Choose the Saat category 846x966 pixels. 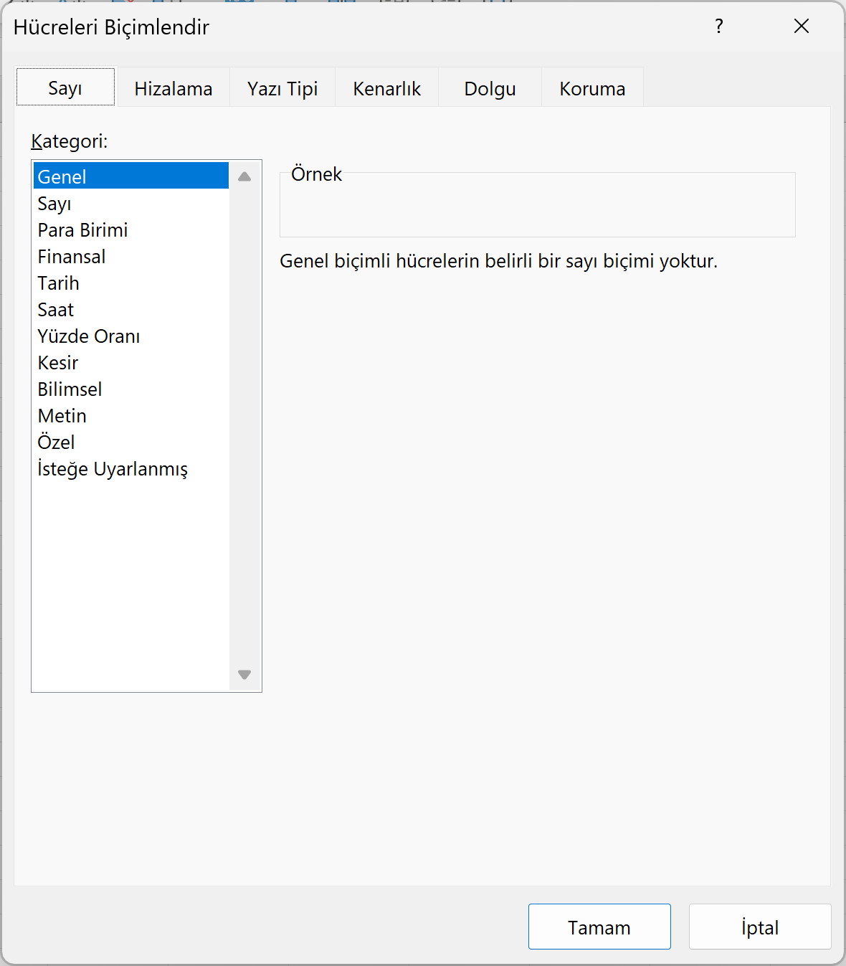55,310
